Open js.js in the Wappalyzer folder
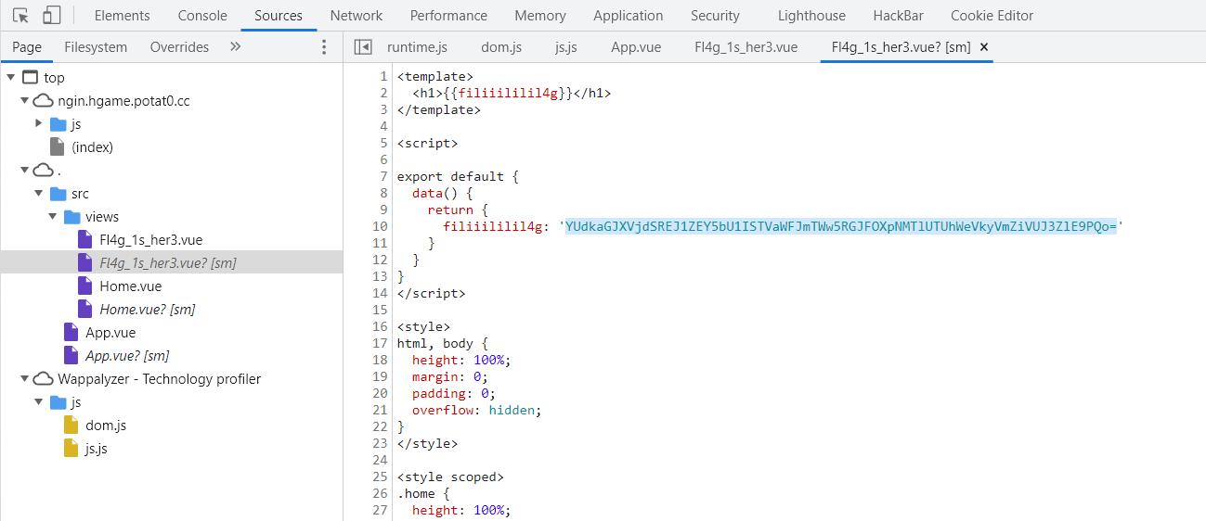This screenshot has height=521, width=1206. 96,449
